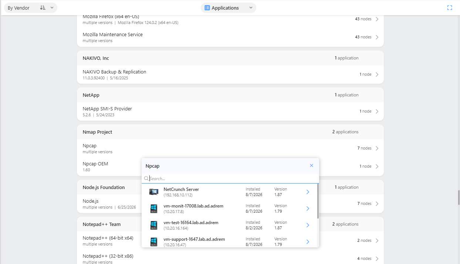This screenshot has height=264, width=460.
Task: Click the NetCrunch Server monitor icon
Action: [154, 192]
